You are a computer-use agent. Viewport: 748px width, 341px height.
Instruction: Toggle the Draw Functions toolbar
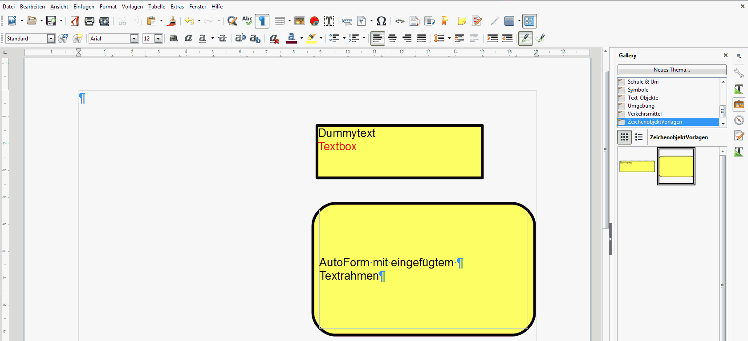pyautogui.click(x=529, y=21)
